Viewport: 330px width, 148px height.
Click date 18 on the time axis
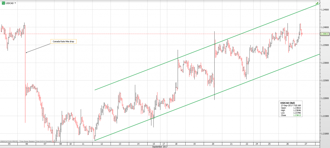coord(177,144)
